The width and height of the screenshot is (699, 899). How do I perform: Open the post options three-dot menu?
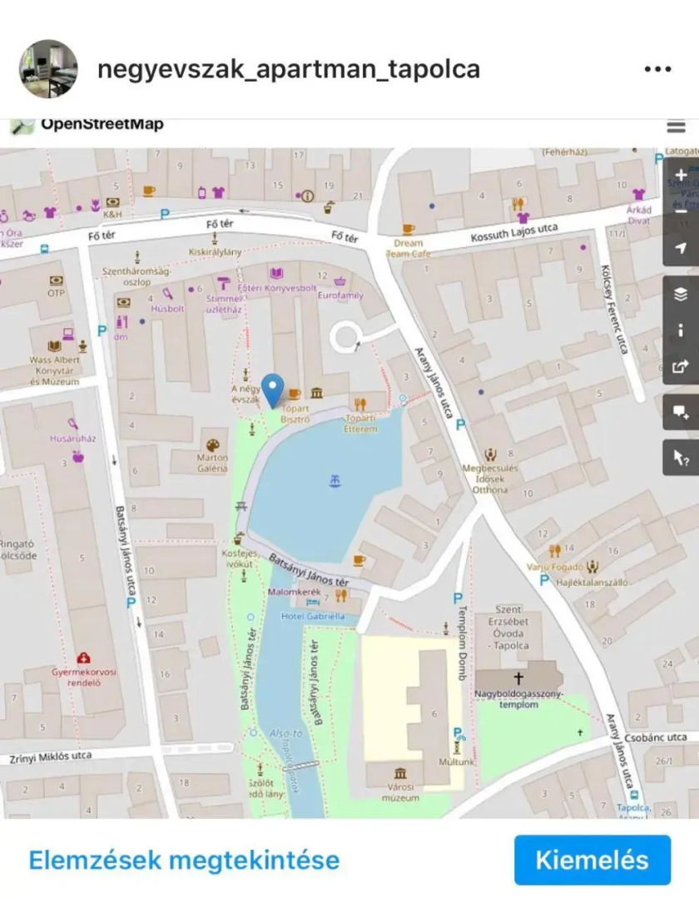657,69
